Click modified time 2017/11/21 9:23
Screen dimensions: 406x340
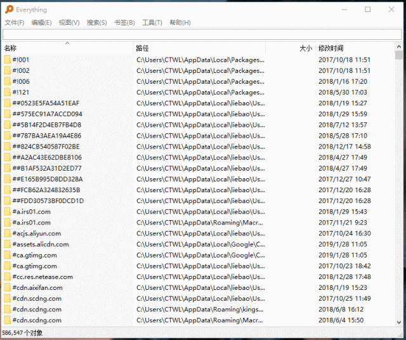(x=343, y=223)
